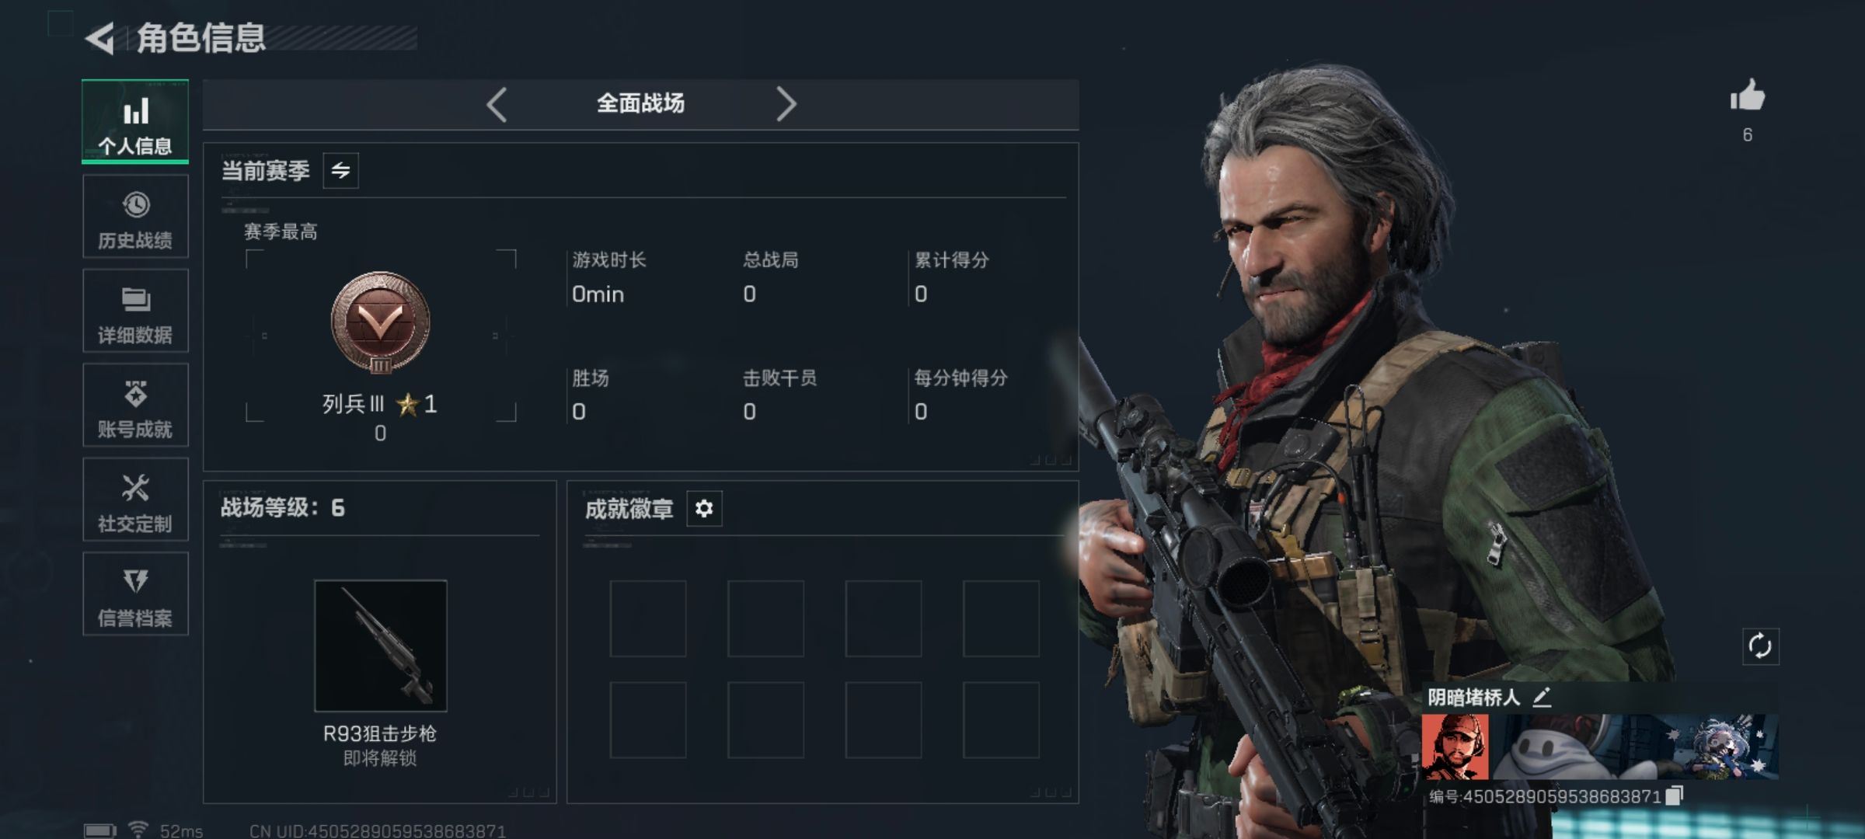Viewport: 1865px width, 839px height.
Task: Open the 社交定制 customization section
Action: coord(135,500)
